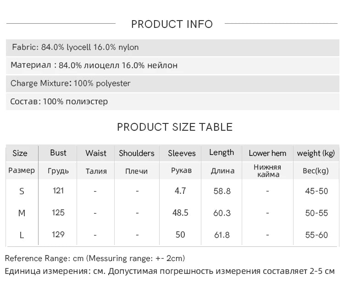Image resolution: width=344 pixels, height=288 pixels.
Task: Click the Lower hem column header
Action: pyautogui.click(x=267, y=153)
